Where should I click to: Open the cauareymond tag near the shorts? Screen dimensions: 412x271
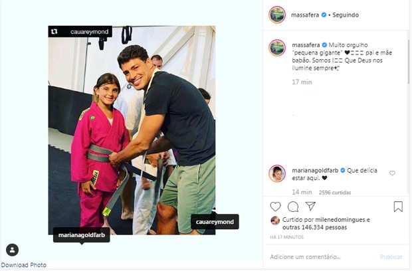pos(215,222)
